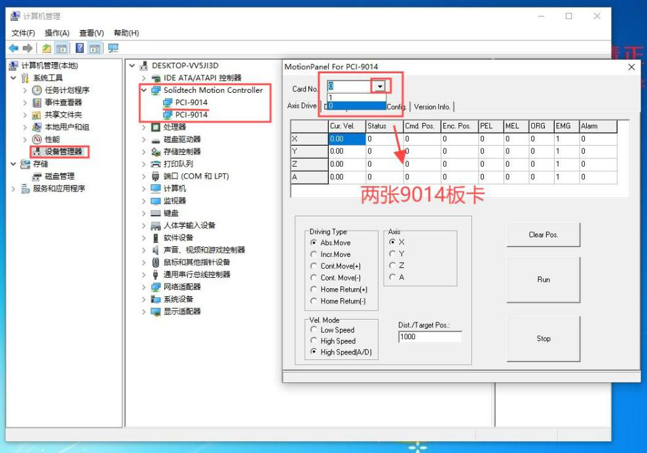Image resolution: width=647 pixels, height=453 pixels.
Task: Click the Dist./Target Pos. input field
Action: point(430,337)
